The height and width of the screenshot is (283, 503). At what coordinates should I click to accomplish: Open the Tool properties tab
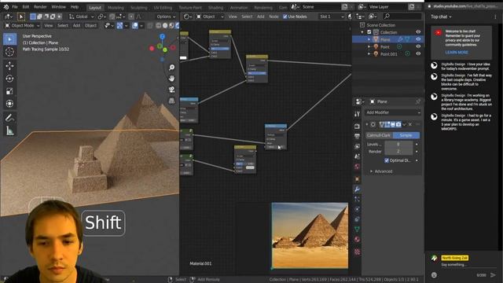357,114
